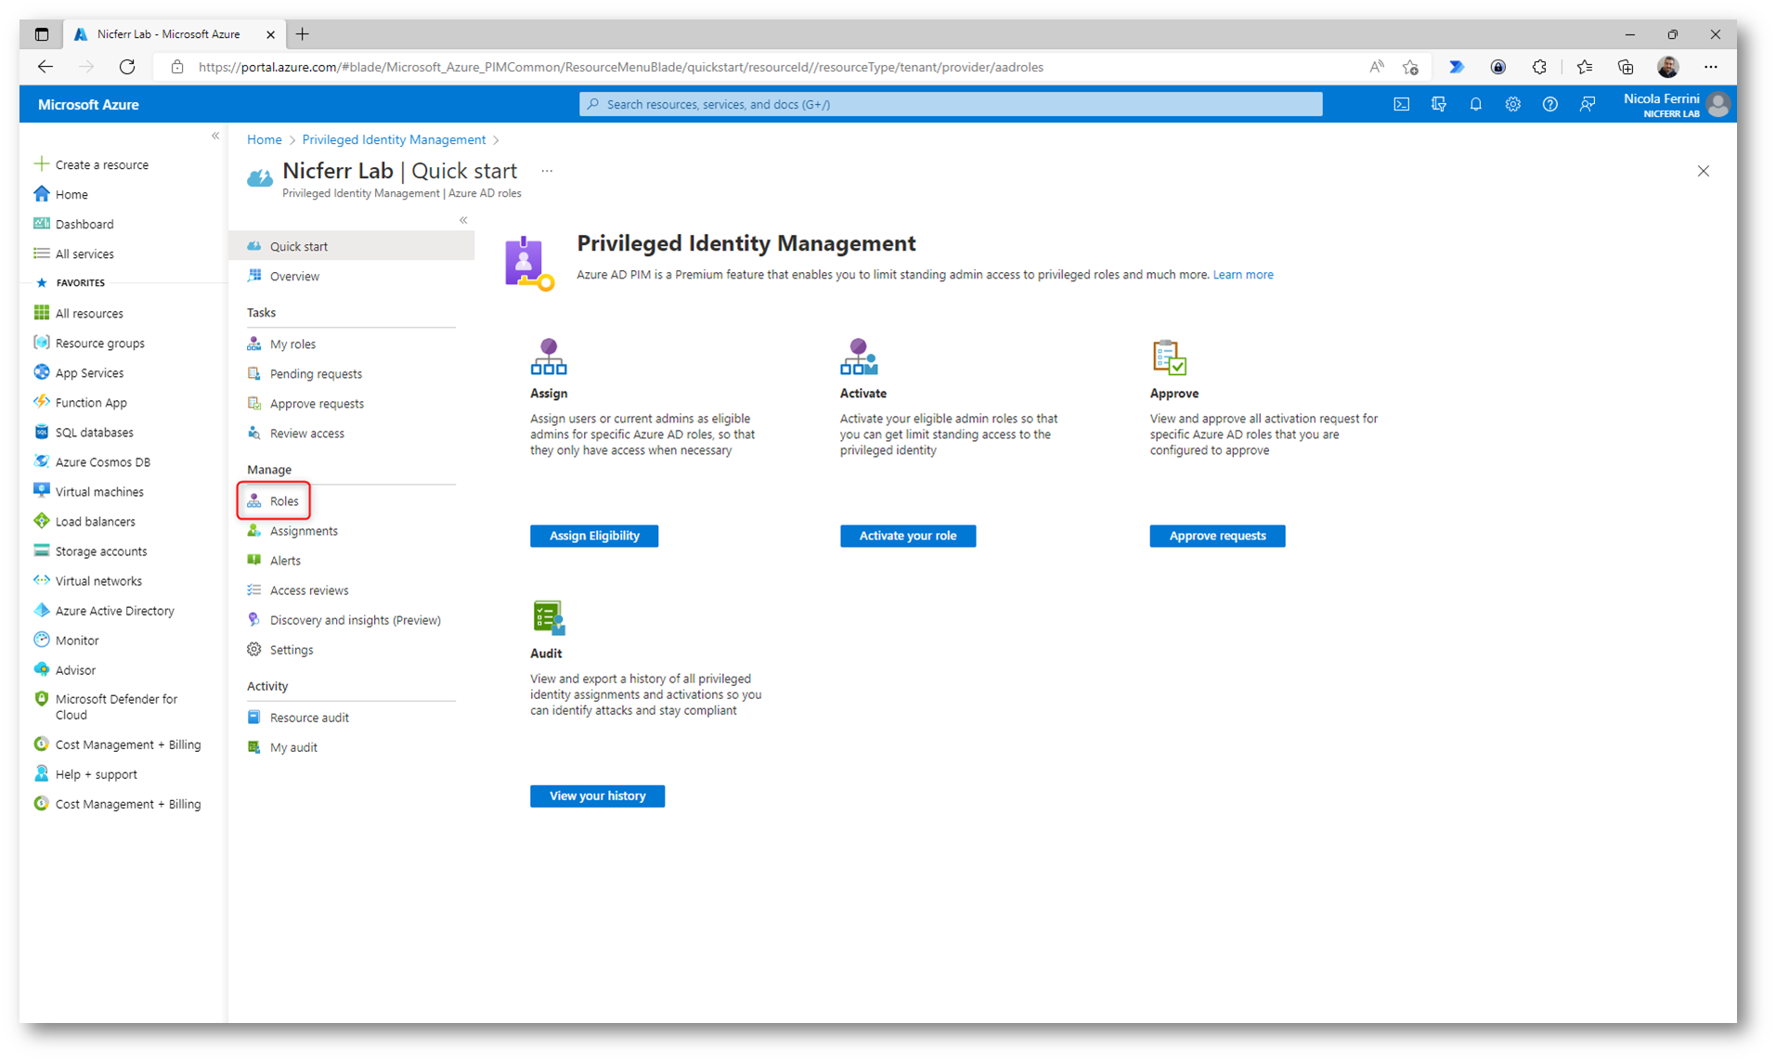Open portal settings gear icon
1776x1062 pixels.
pyautogui.click(x=1512, y=104)
